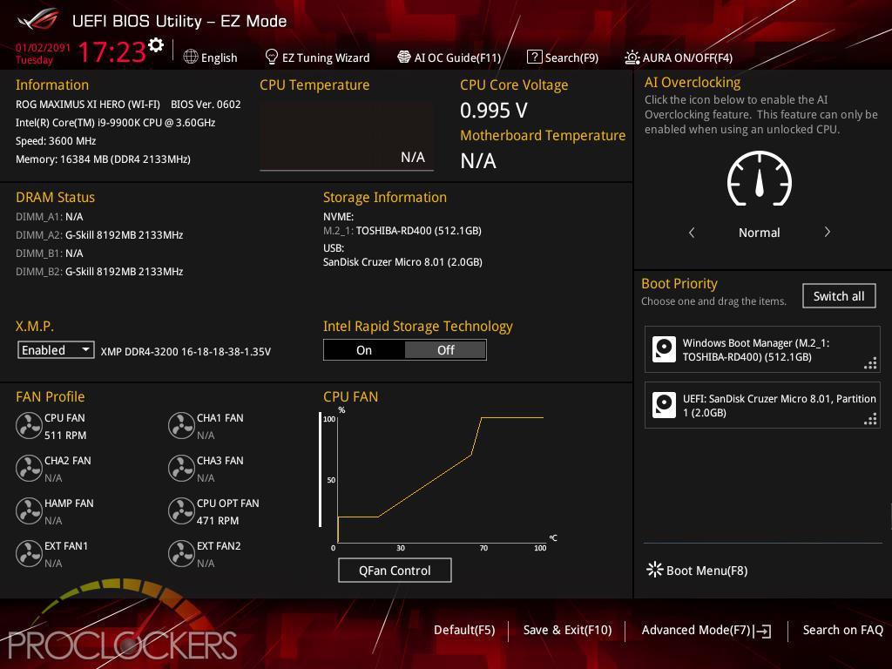
Task: Click the DIMM_A2 G-Skill memory entry
Action: tap(99, 235)
